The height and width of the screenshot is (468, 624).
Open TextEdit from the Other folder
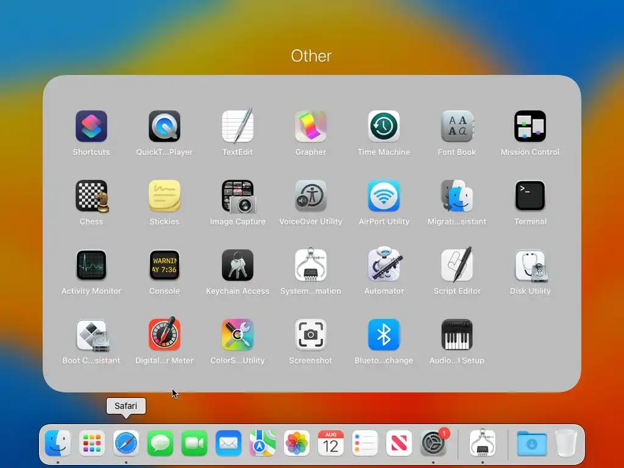click(238, 127)
